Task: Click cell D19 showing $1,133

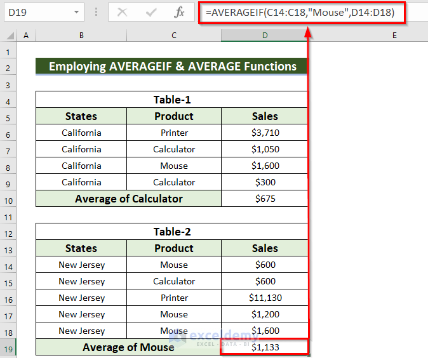Action: tap(264, 347)
